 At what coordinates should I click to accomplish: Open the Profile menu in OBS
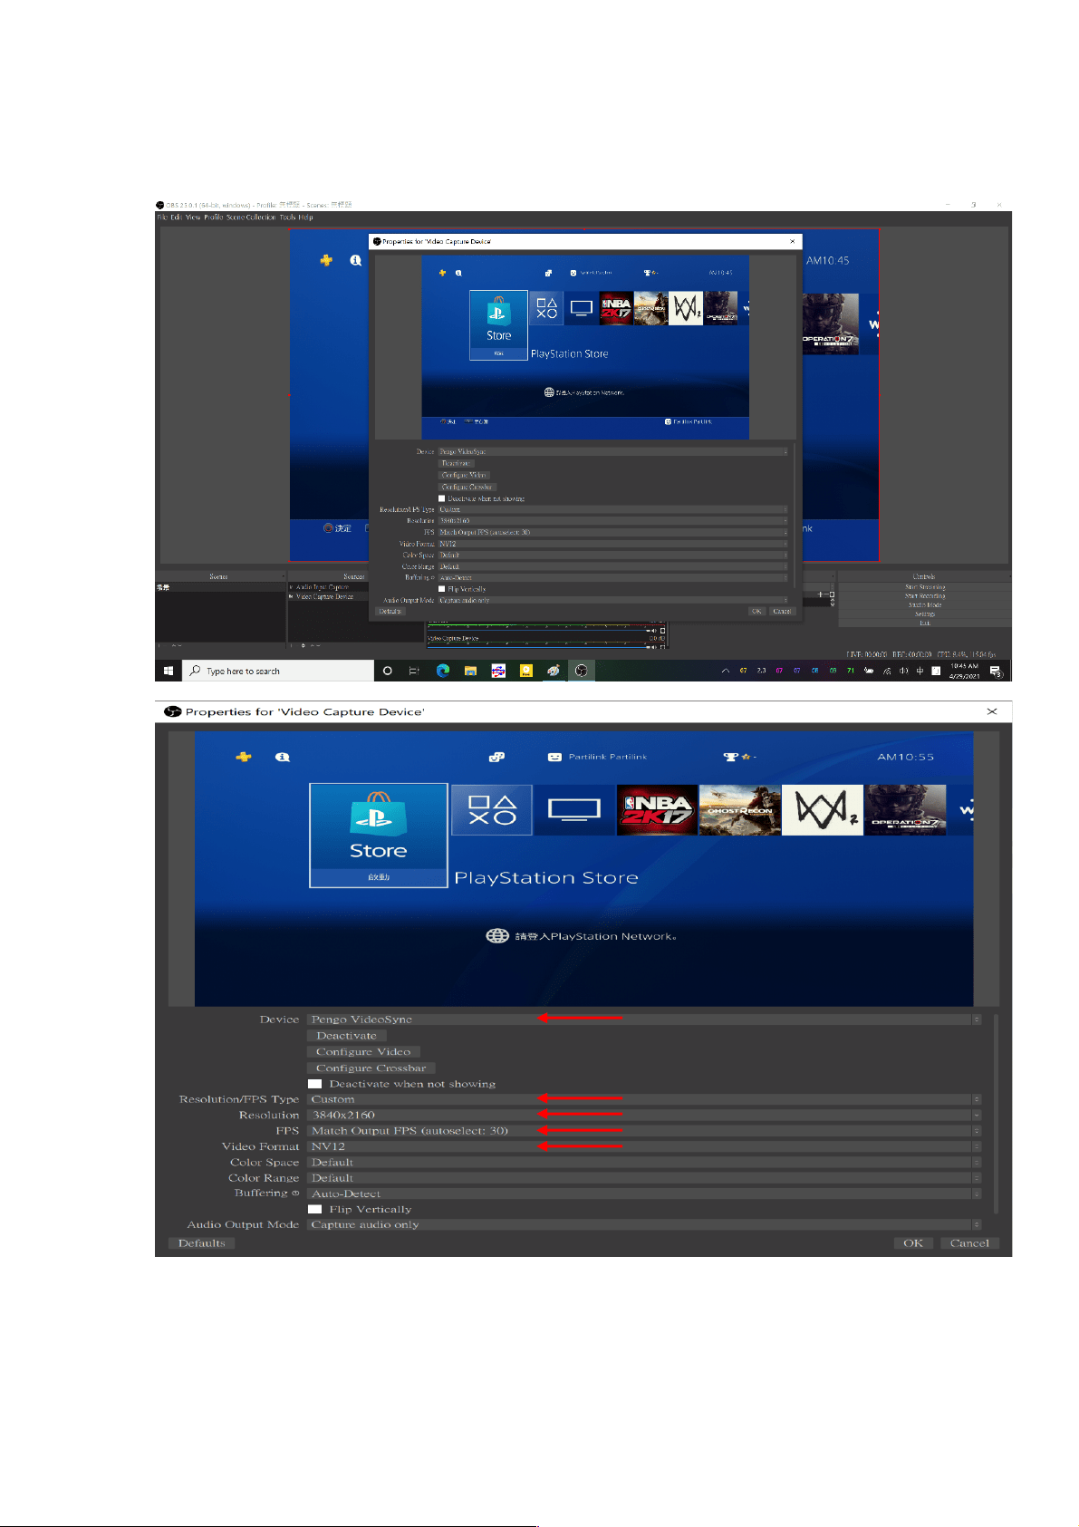click(x=213, y=217)
